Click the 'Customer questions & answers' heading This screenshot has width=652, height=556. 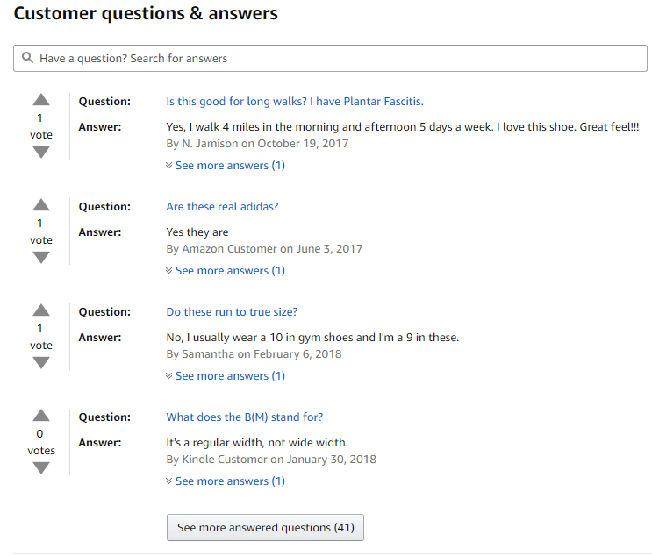click(146, 14)
